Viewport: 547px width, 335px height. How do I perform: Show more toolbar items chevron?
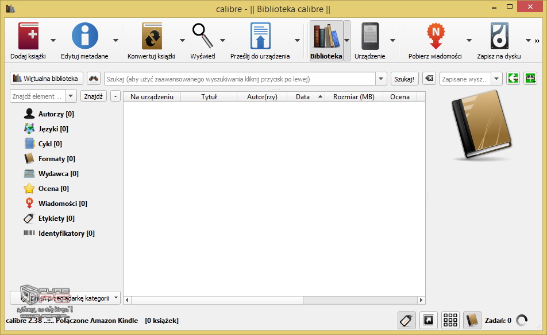(x=537, y=41)
